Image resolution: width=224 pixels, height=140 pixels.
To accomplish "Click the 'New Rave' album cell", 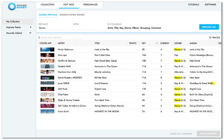I will pyautogui.click(x=194, y=78).
